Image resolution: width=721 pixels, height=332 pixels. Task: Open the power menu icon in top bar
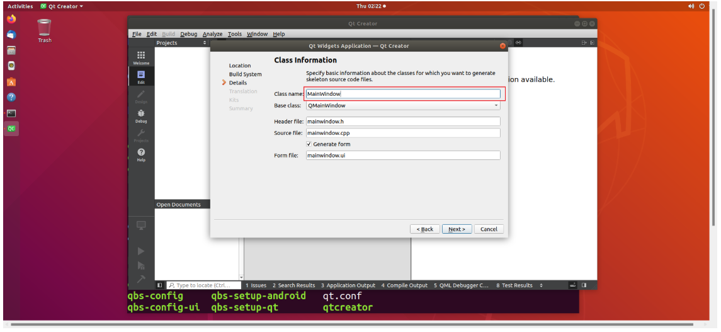(x=702, y=6)
